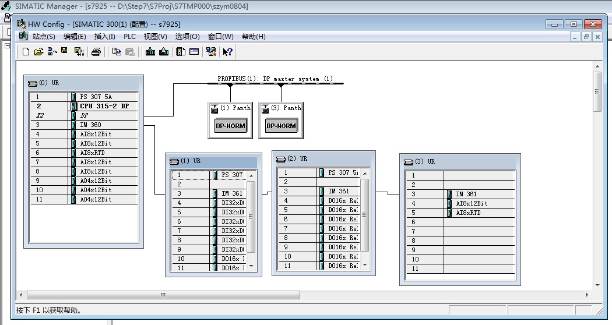Click the horizontal scrollbar thumb
612x325 pixels.
[x=163, y=295]
